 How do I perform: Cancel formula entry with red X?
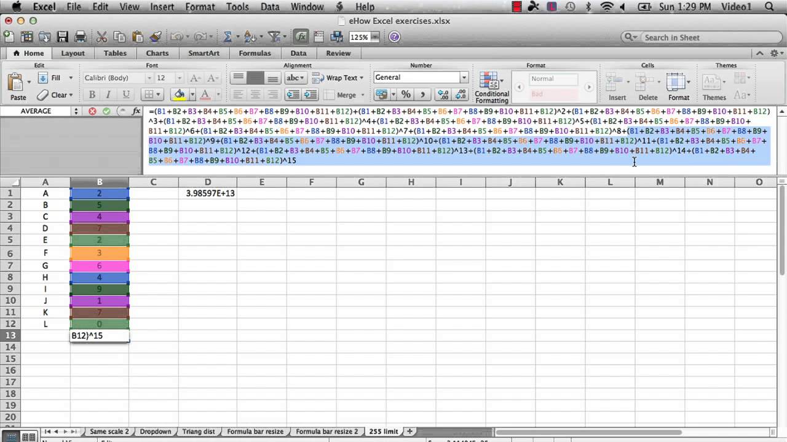[x=92, y=111]
